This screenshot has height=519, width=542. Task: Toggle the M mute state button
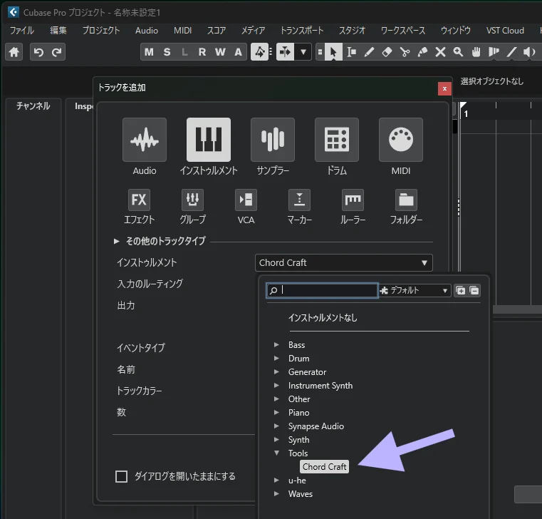pyautogui.click(x=149, y=52)
